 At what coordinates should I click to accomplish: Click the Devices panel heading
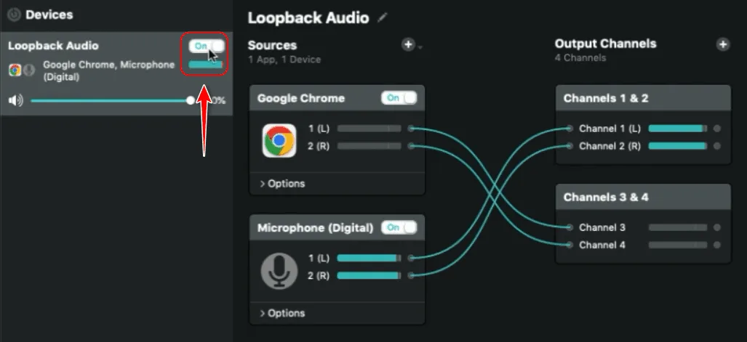coord(49,15)
